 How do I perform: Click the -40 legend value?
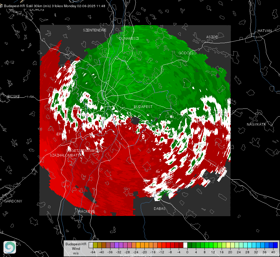click(x=102, y=252)
